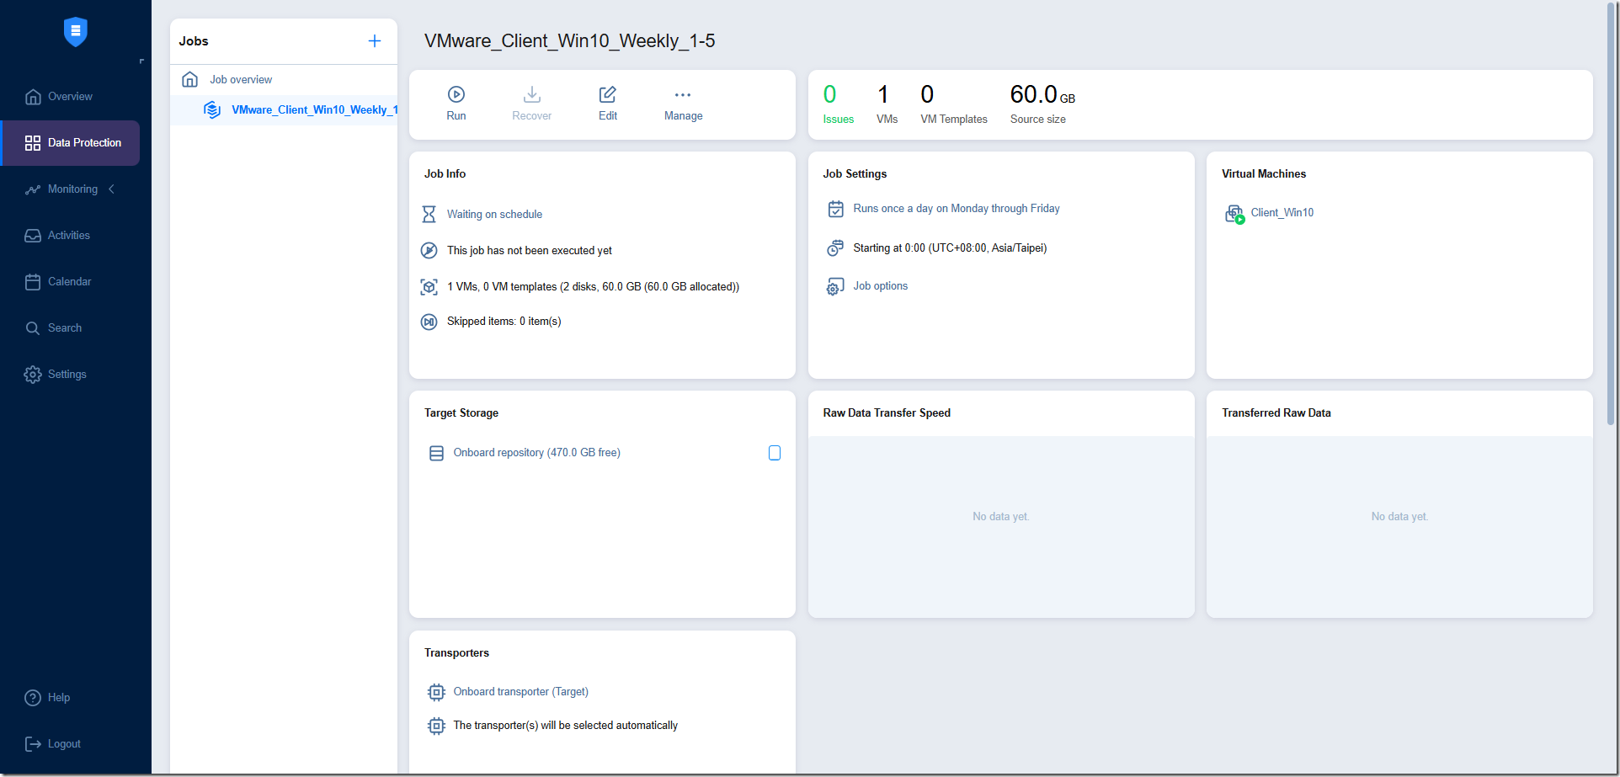Screen dimensions: 1620x777
Task: Click the automatic transporter selection chip icon
Action: tap(436, 726)
